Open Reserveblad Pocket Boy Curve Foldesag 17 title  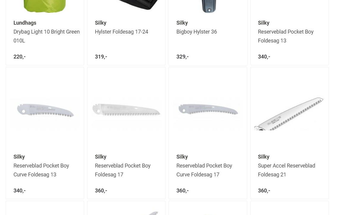pyautogui.click(x=204, y=170)
